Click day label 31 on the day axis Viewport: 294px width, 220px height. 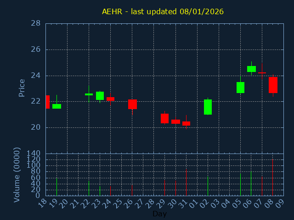click(x=183, y=203)
